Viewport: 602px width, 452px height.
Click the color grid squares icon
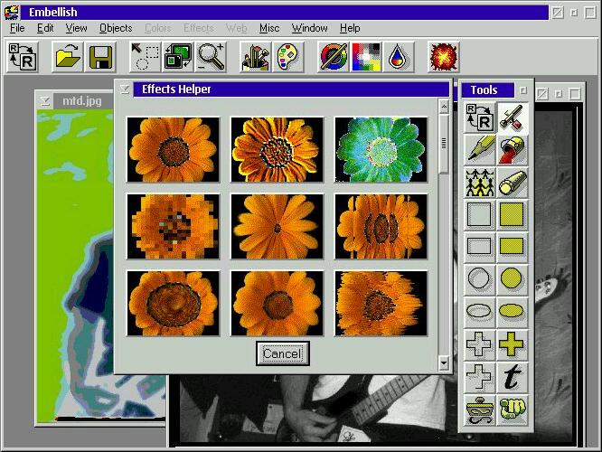pyautogui.click(x=366, y=57)
